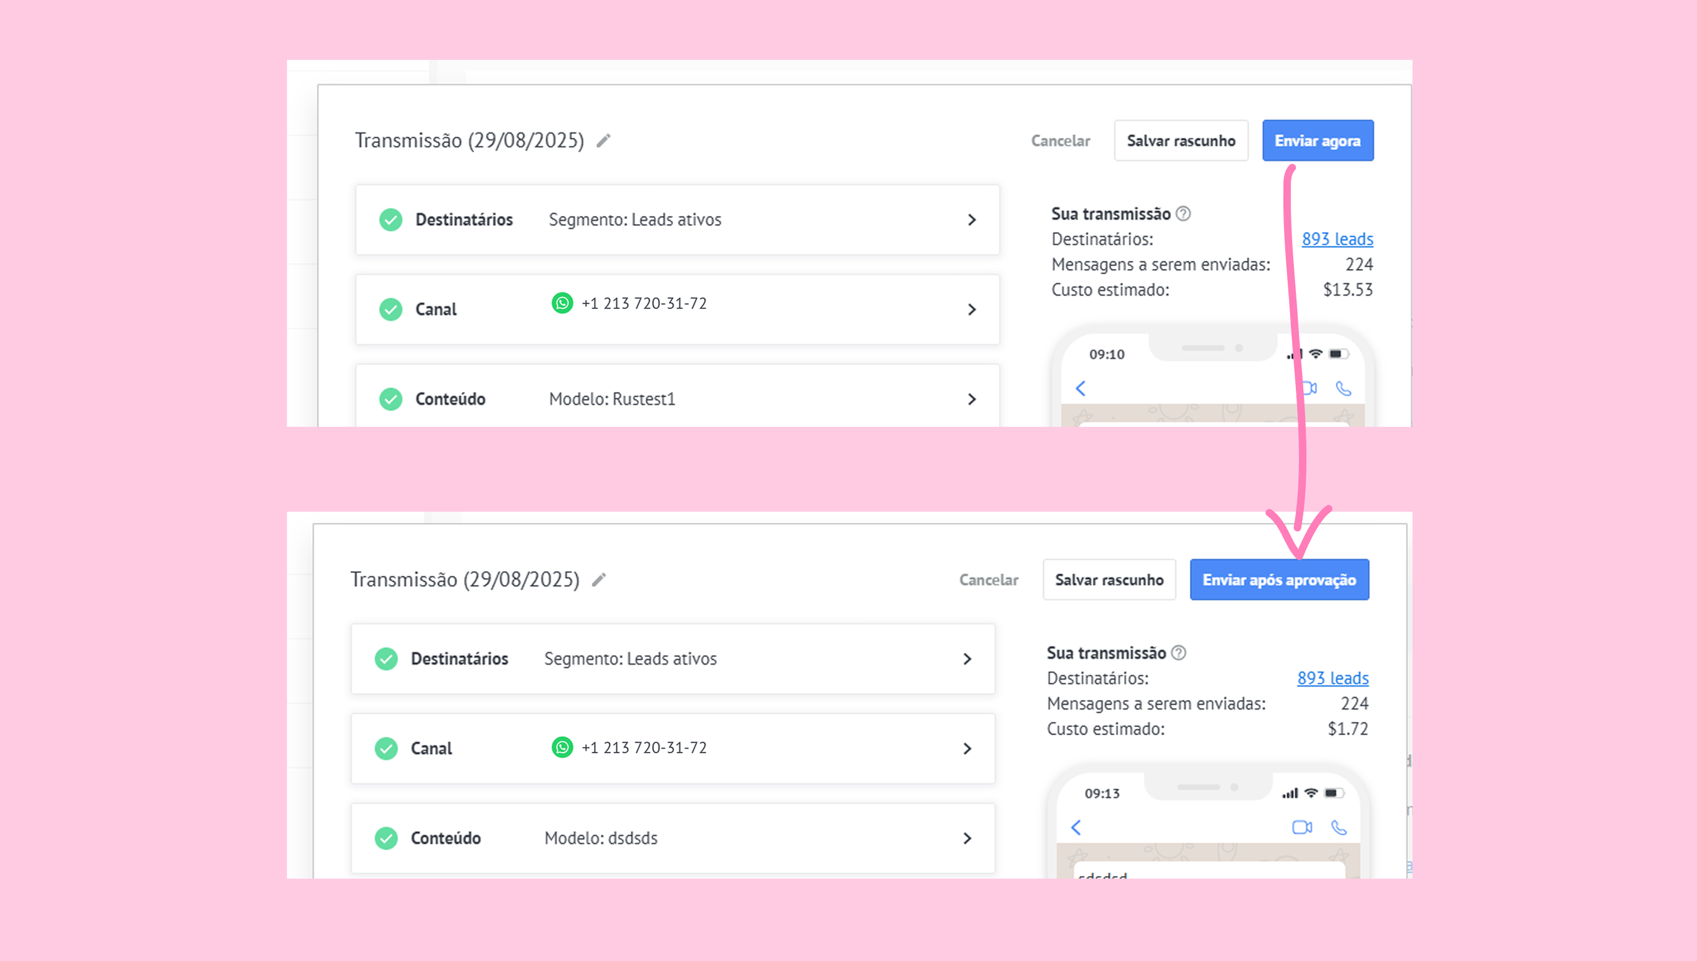Click WhatsApp icon in top Canal row
The width and height of the screenshot is (1697, 961).
point(562,303)
